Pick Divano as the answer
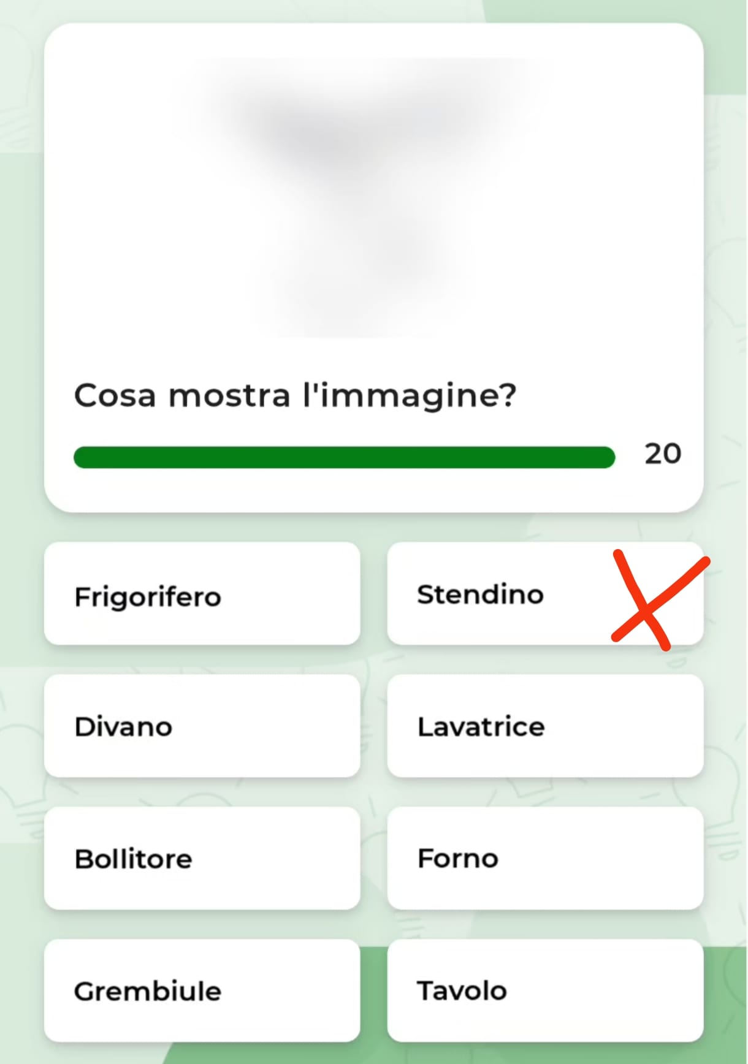 pyautogui.click(x=202, y=726)
